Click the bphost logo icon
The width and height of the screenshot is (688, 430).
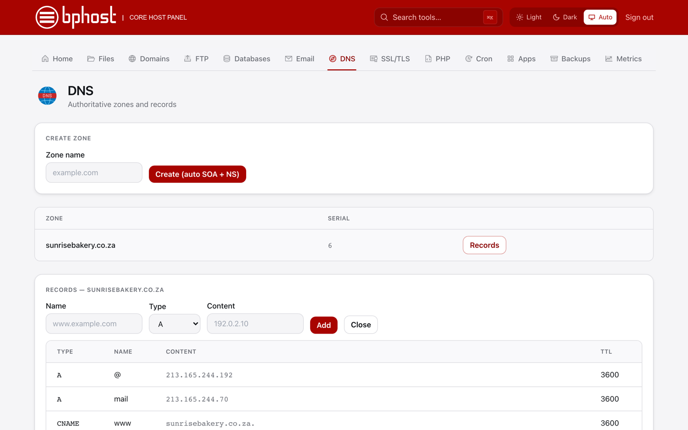point(47,17)
